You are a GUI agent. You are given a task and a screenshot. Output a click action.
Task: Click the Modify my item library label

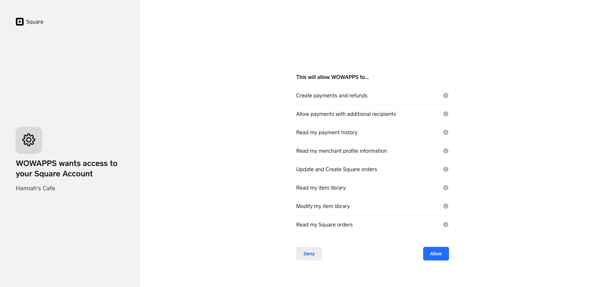click(323, 206)
